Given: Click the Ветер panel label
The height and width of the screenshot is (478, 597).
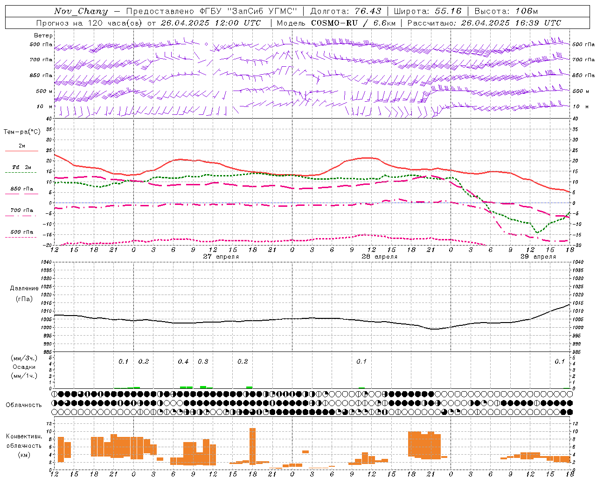Looking at the screenshot, I should click(x=43, y=35).
